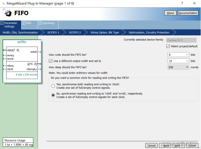This screenshot has width=201, height=149.
Task: Click the Currently selected device family label
Action: [144, 40]
